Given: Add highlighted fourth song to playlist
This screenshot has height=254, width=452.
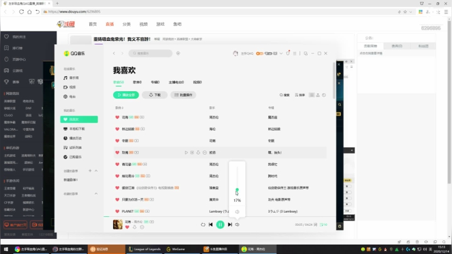Looking at the screenshot, I should (192, 153).
